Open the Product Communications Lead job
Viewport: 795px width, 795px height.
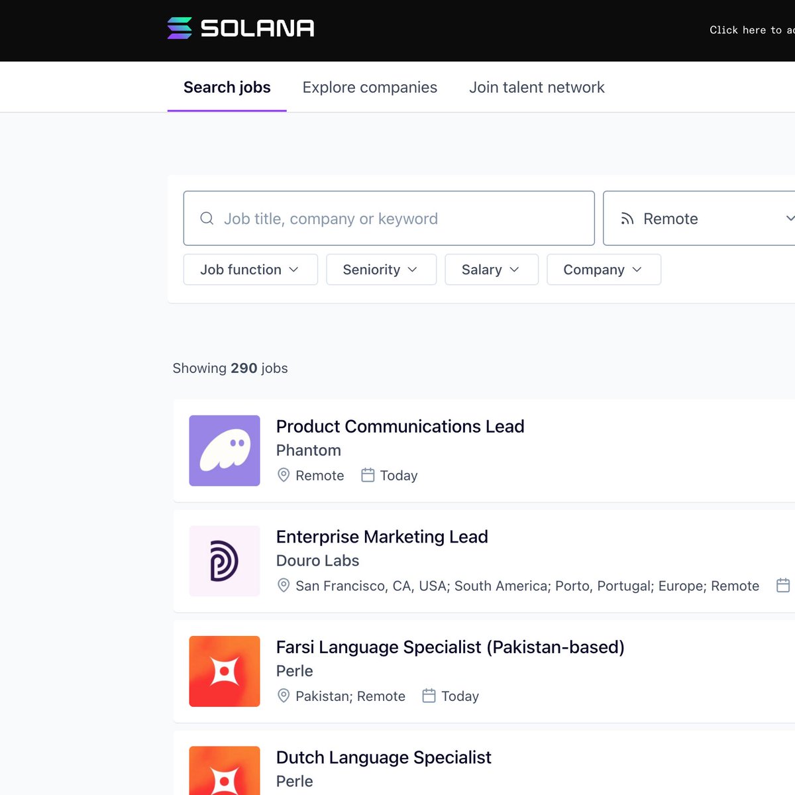pos(400,426)
